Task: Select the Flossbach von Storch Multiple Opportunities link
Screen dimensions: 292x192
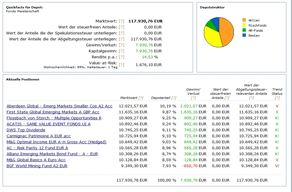Action: coord(54,118)
